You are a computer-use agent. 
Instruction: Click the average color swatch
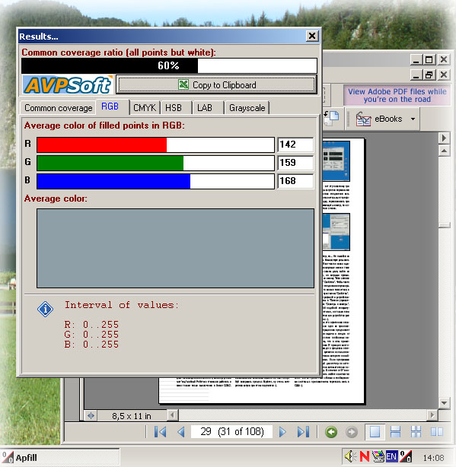pyautogui.click(x=175, y=248)
